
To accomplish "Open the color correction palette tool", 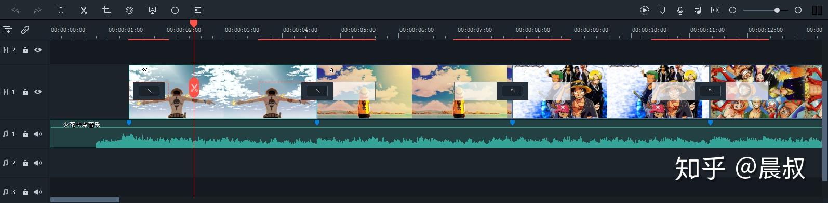I will tap(129, 10).
